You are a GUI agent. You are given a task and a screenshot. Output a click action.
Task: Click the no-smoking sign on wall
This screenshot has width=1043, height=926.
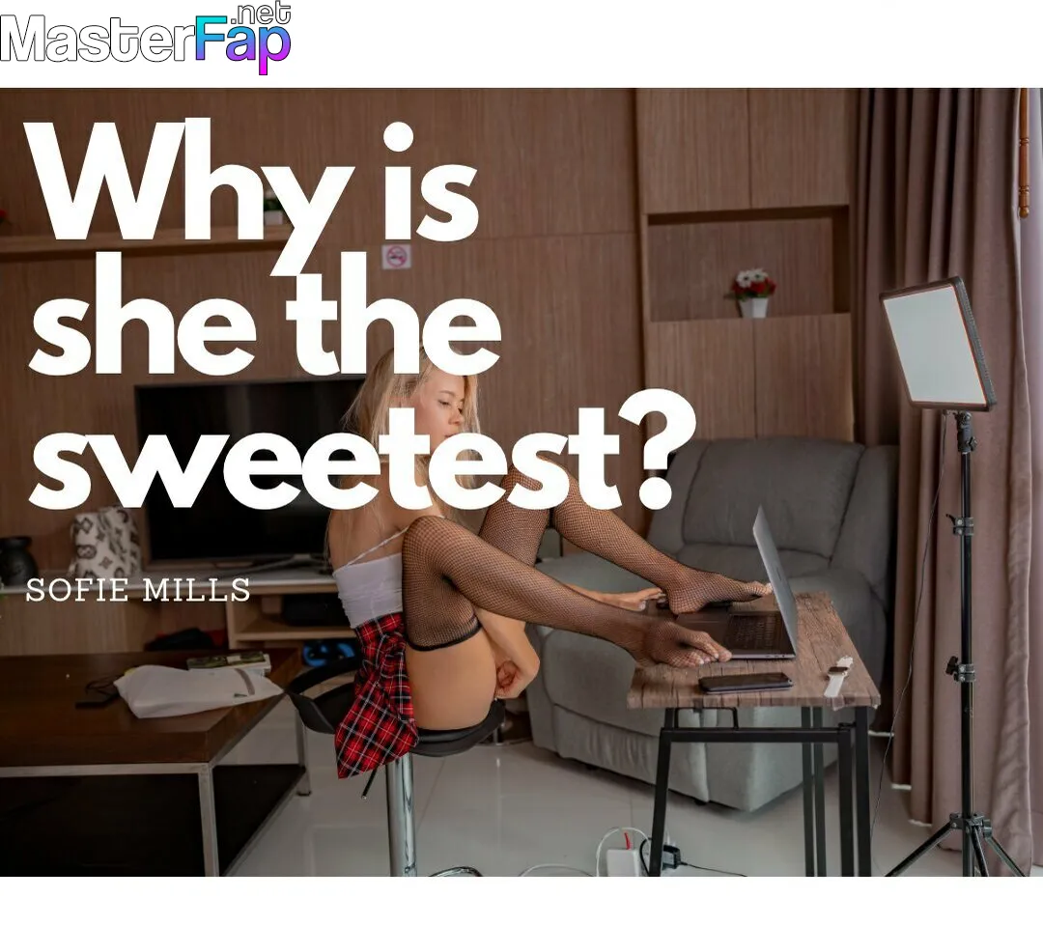point(397,256)
